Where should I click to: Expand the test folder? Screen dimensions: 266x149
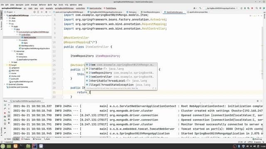10,62
